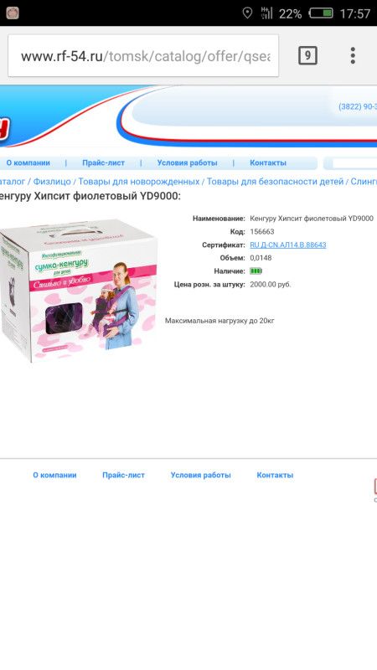Open the browser three-dot overflow menu
This screenshot has height=670, width=377.
pyautogui.click(x=353, y=55)
